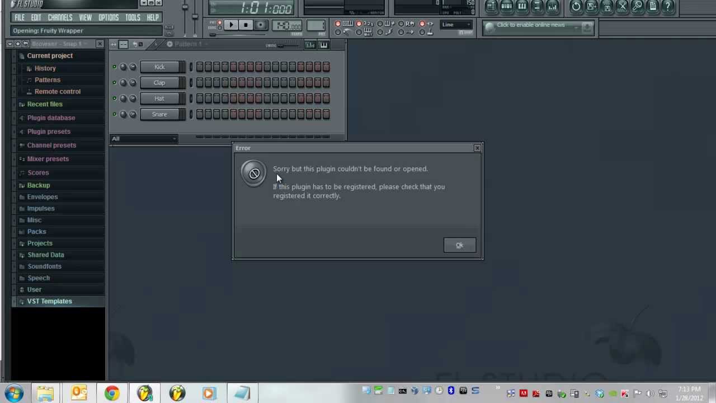
Task: Select the Snare channel button
Action: pyautogui.click(x=159, y=114)
